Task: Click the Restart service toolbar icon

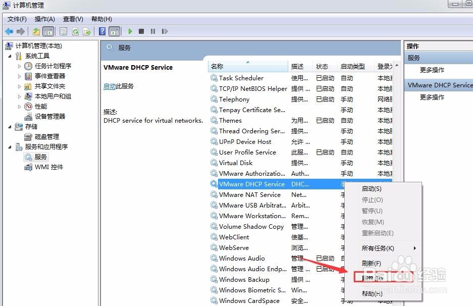Action: coord(165,31)
